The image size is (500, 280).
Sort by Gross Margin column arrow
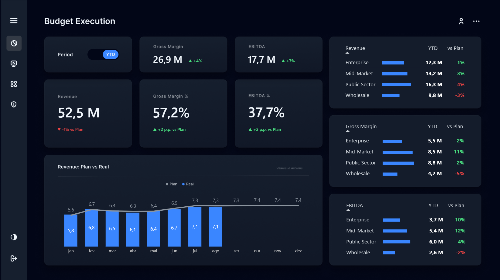point(348,131)
